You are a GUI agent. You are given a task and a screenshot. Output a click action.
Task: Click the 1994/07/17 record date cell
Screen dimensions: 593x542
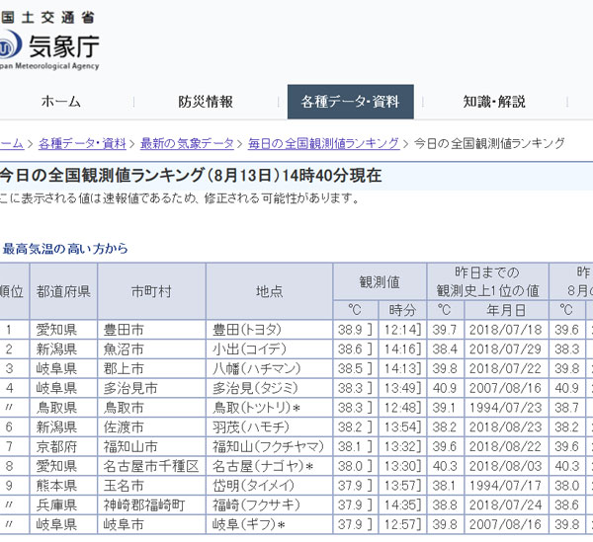(507, 486)
